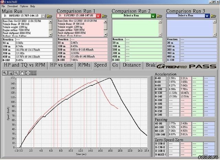Select the hand pan tool
Image resolution: width=220 pixels, height=160 pixels.
[22, 73]
